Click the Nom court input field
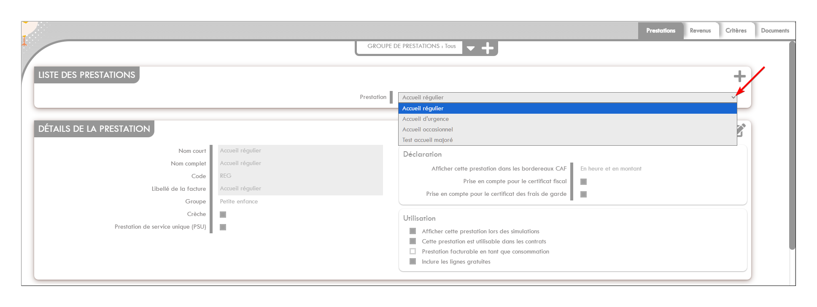This screenshot has height=307, width=817. (x=300, y=151)
